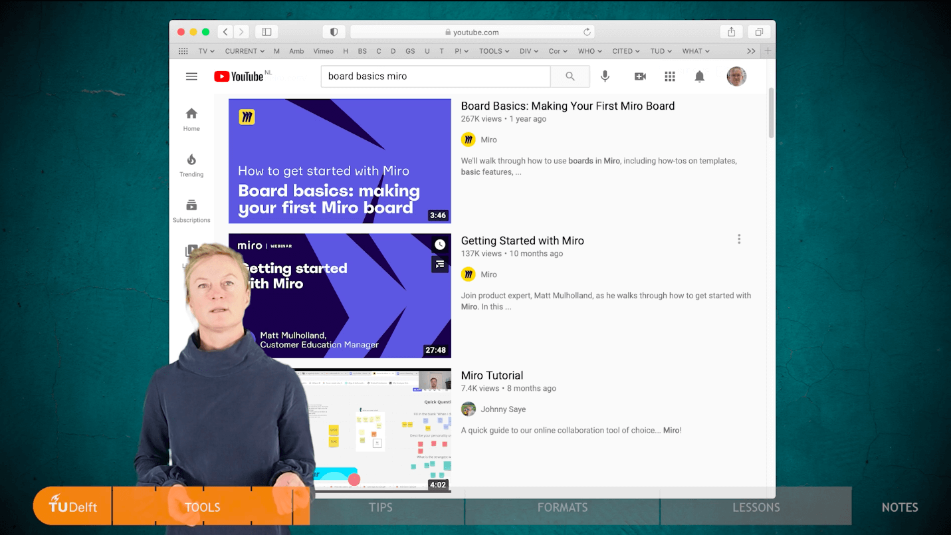The image size is (951, 535).
Task: Click the Safari share button
Action: [731, 32]
